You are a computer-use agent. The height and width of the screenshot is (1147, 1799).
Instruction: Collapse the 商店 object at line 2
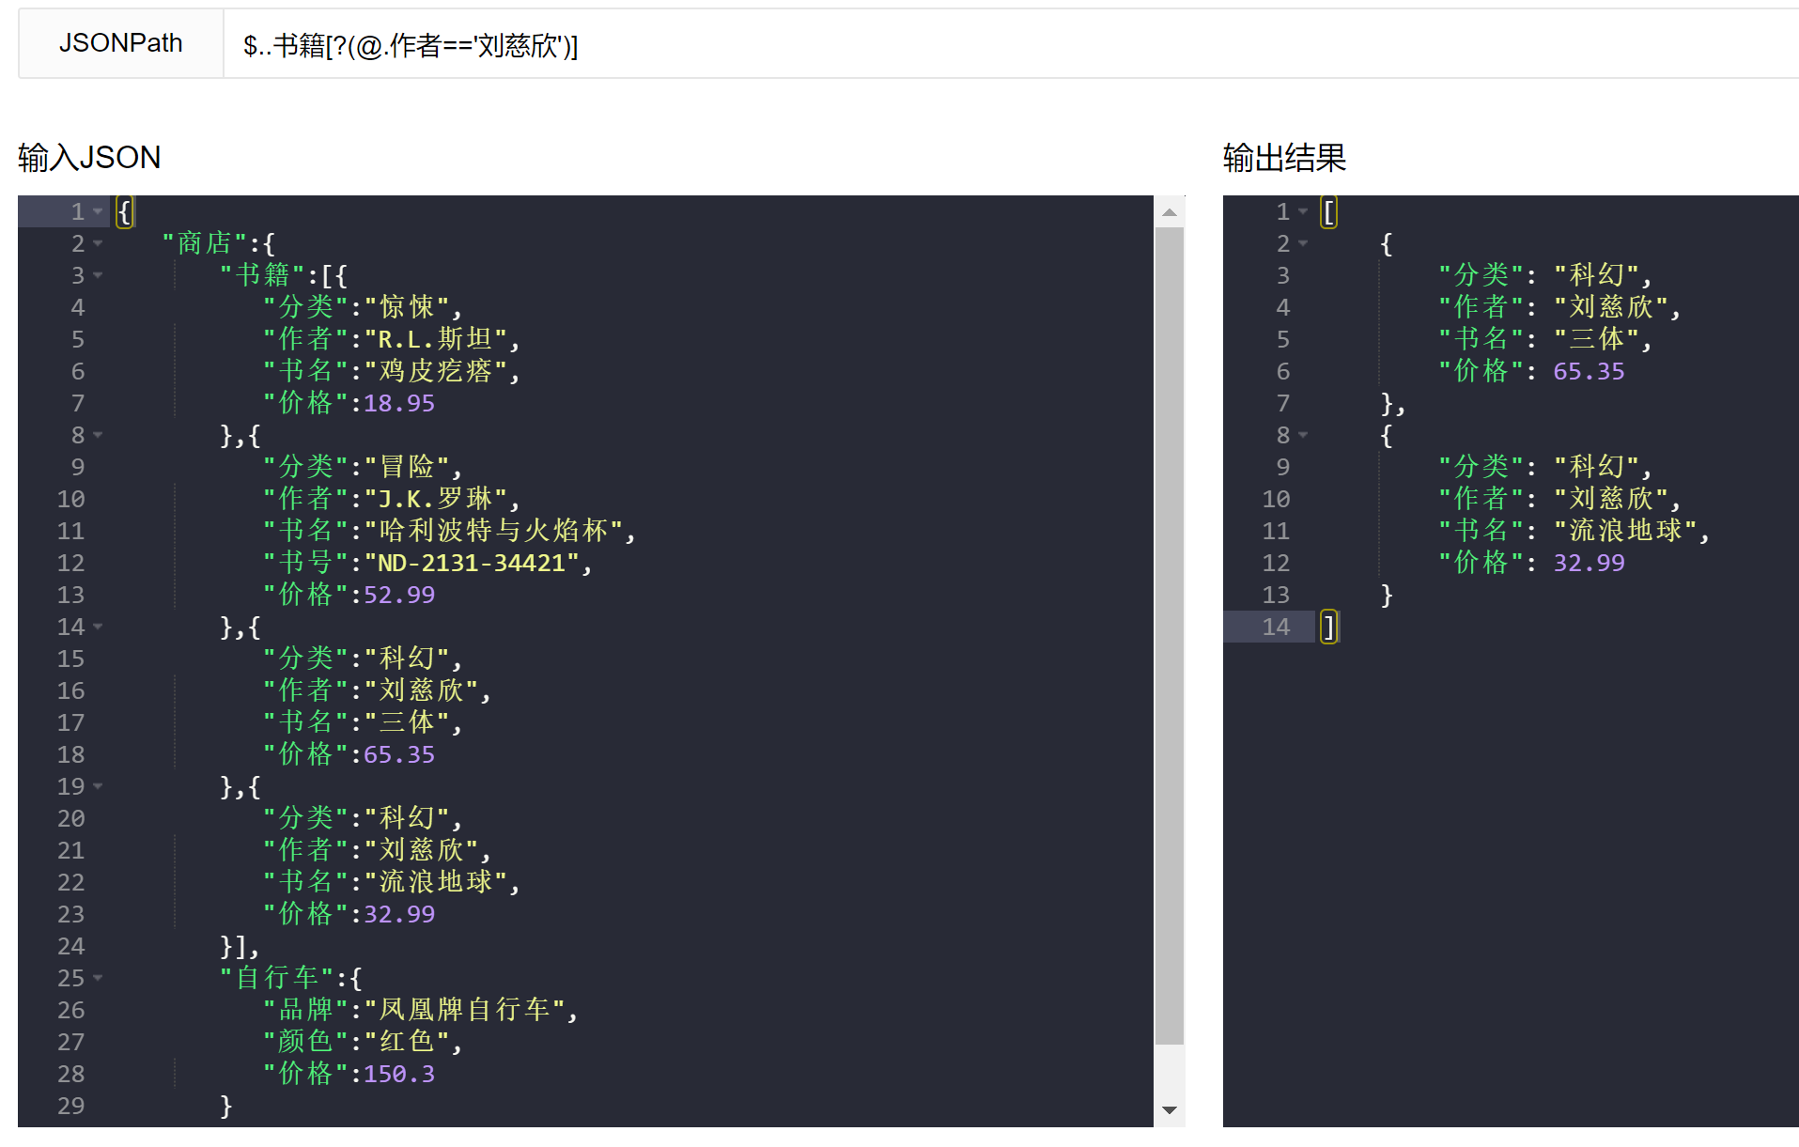pos(98,244)
